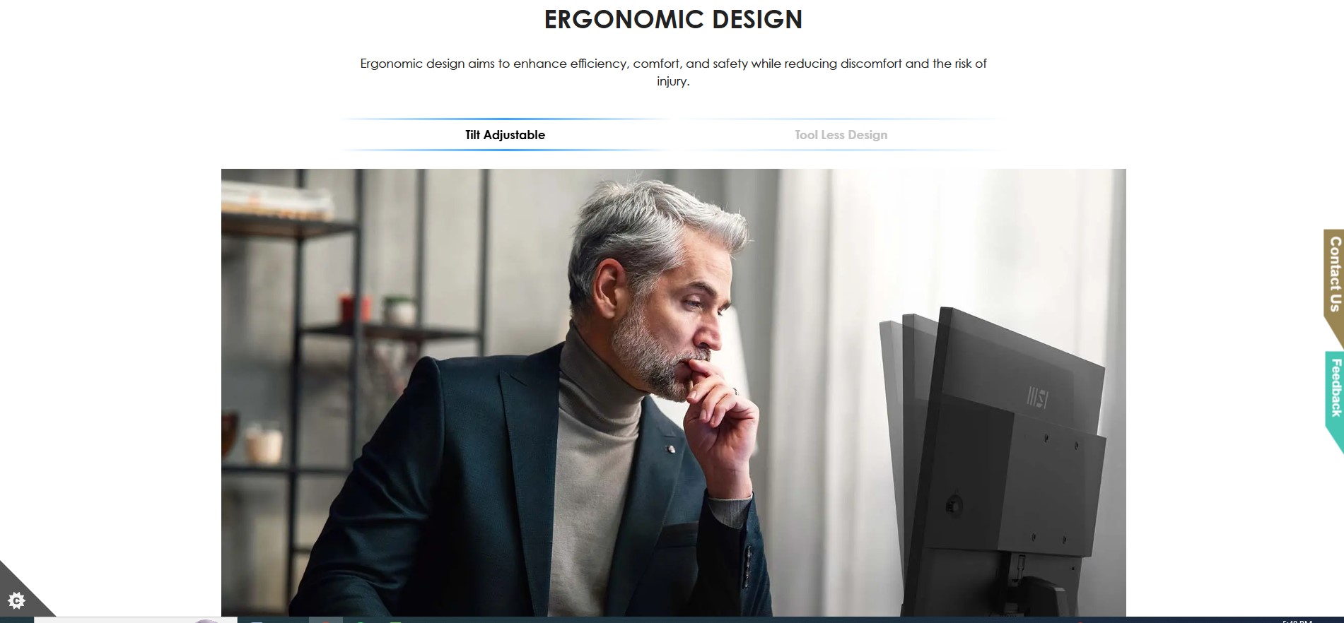Click the blue line above Tilt Adjustable
Screen dimensions: 1344x623
point(505,119)
